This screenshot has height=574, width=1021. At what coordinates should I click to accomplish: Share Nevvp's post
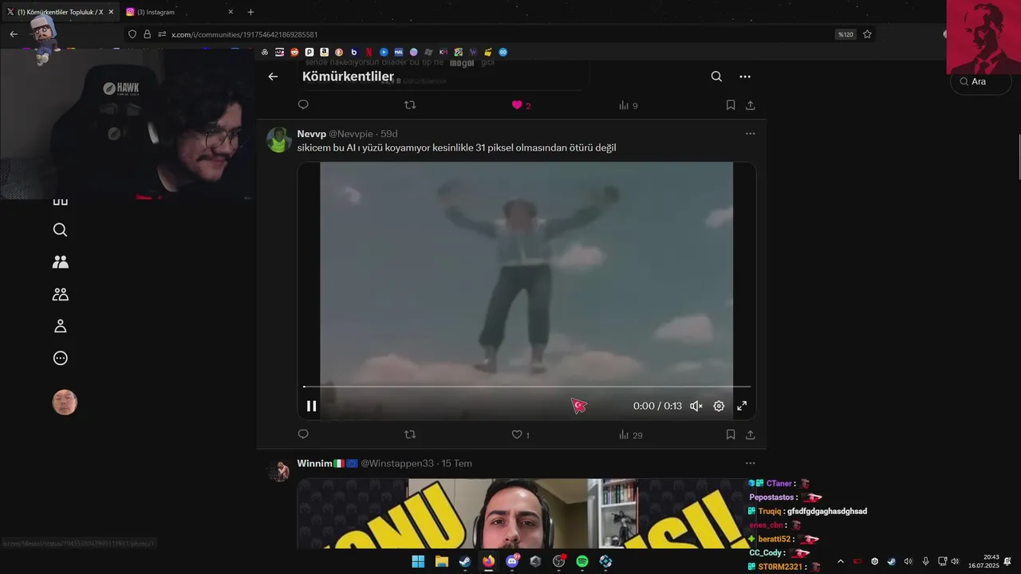click(x=751, y=434)
